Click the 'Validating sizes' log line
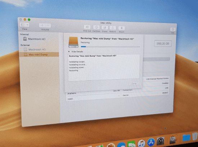The image size is (198, 147). coord(77,67)
